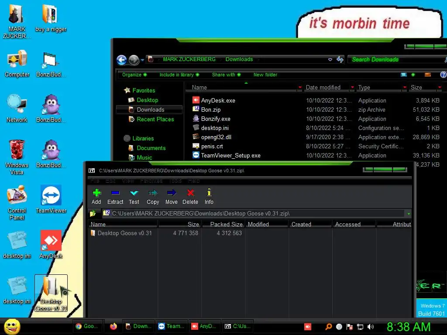Open Firefox from the taskbar

[113, 326]
